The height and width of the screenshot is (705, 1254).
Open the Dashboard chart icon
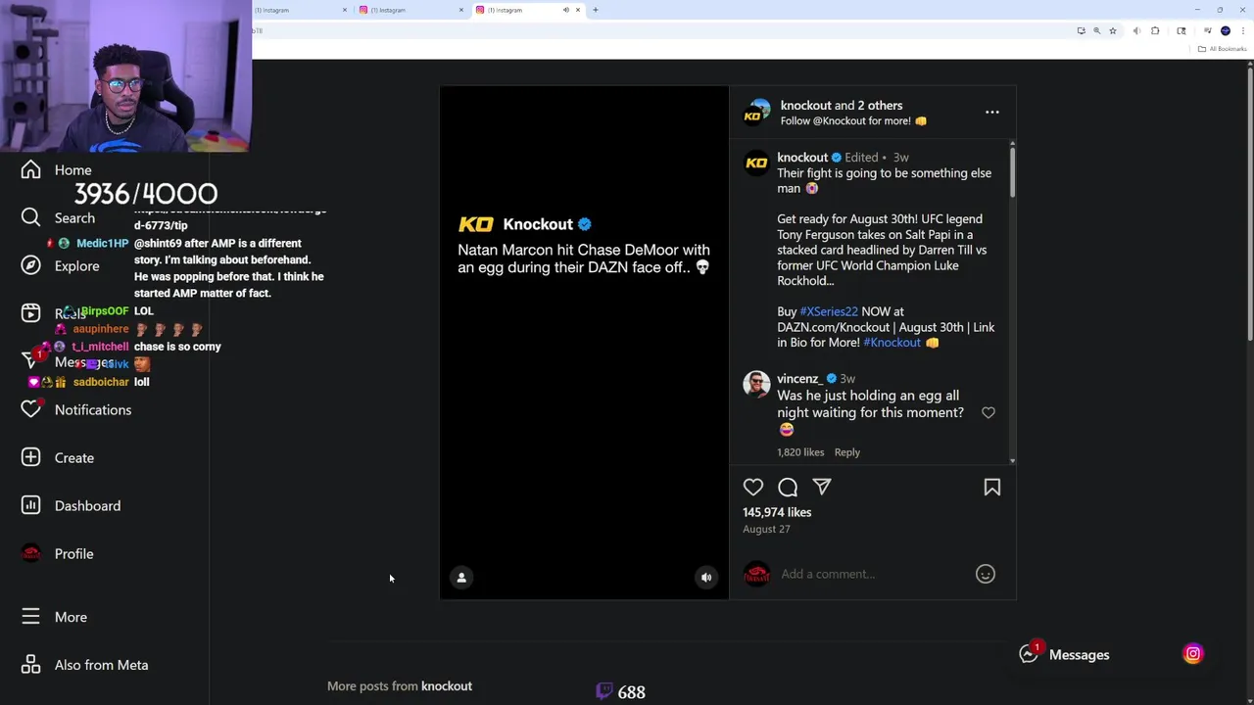coord(30,505)
